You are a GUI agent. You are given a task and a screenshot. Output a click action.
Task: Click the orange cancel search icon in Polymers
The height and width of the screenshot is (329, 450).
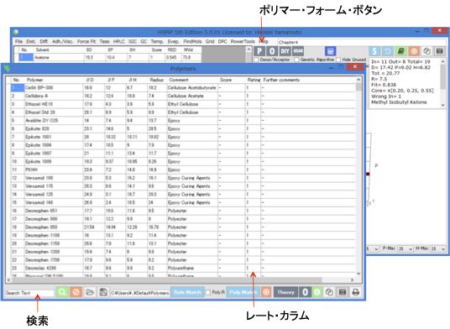(76, 292)
